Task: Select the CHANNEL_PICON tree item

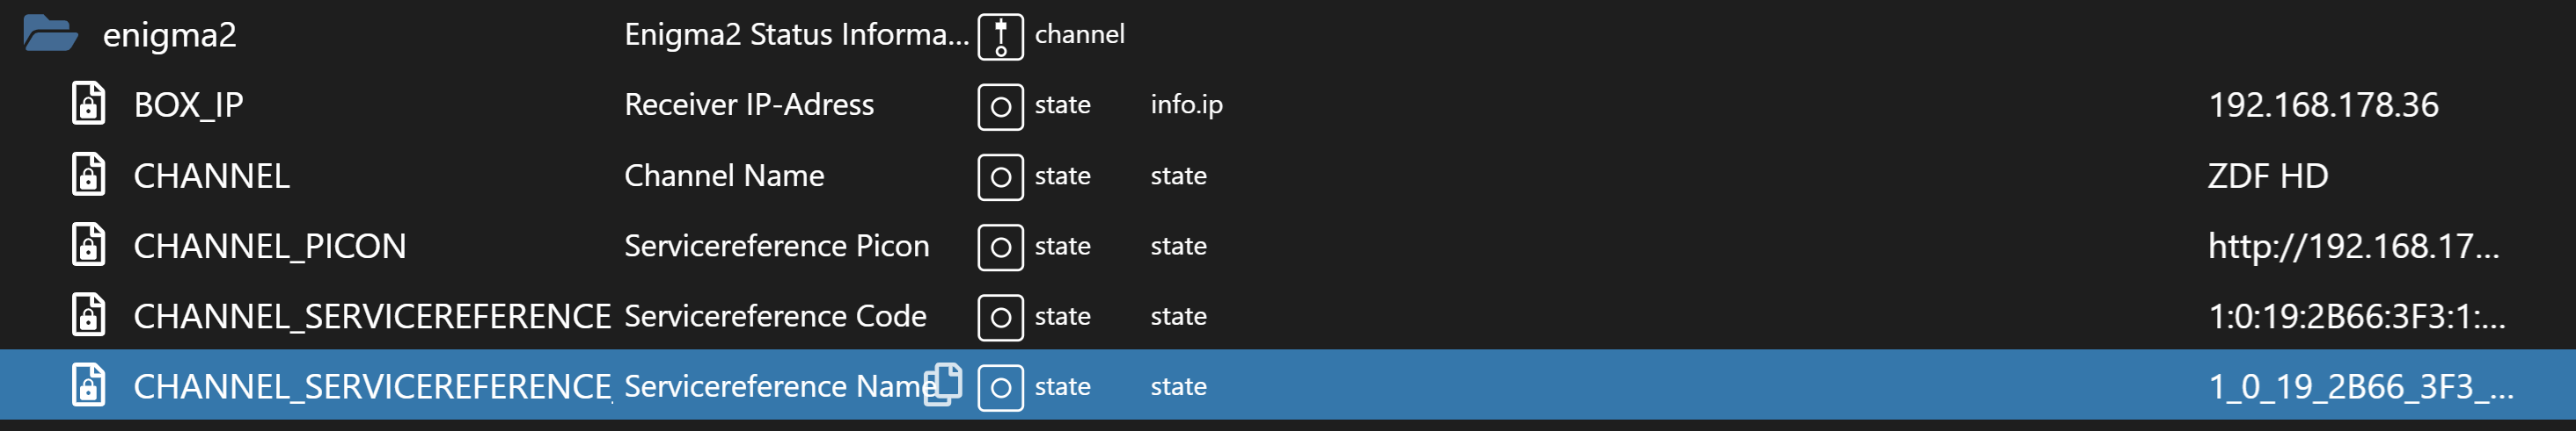Action: 270,247
